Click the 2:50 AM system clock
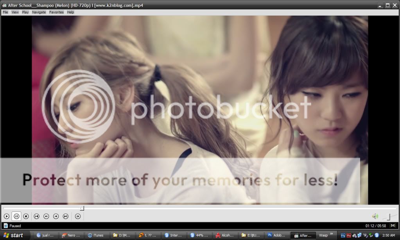 [389, 235]
